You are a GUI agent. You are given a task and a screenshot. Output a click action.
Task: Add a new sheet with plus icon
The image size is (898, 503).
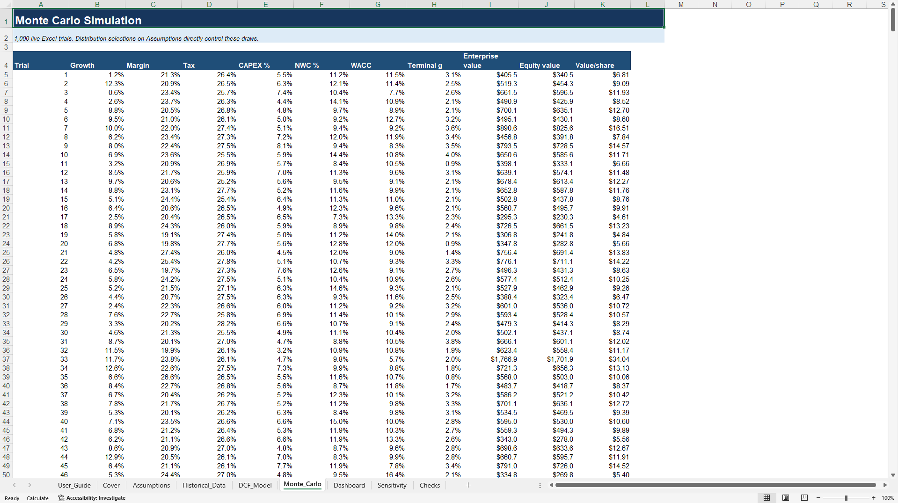(x=468, y=485)
